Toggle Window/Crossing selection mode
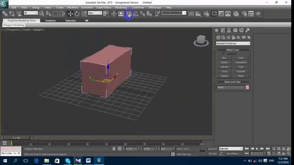 tap(62, 14)
